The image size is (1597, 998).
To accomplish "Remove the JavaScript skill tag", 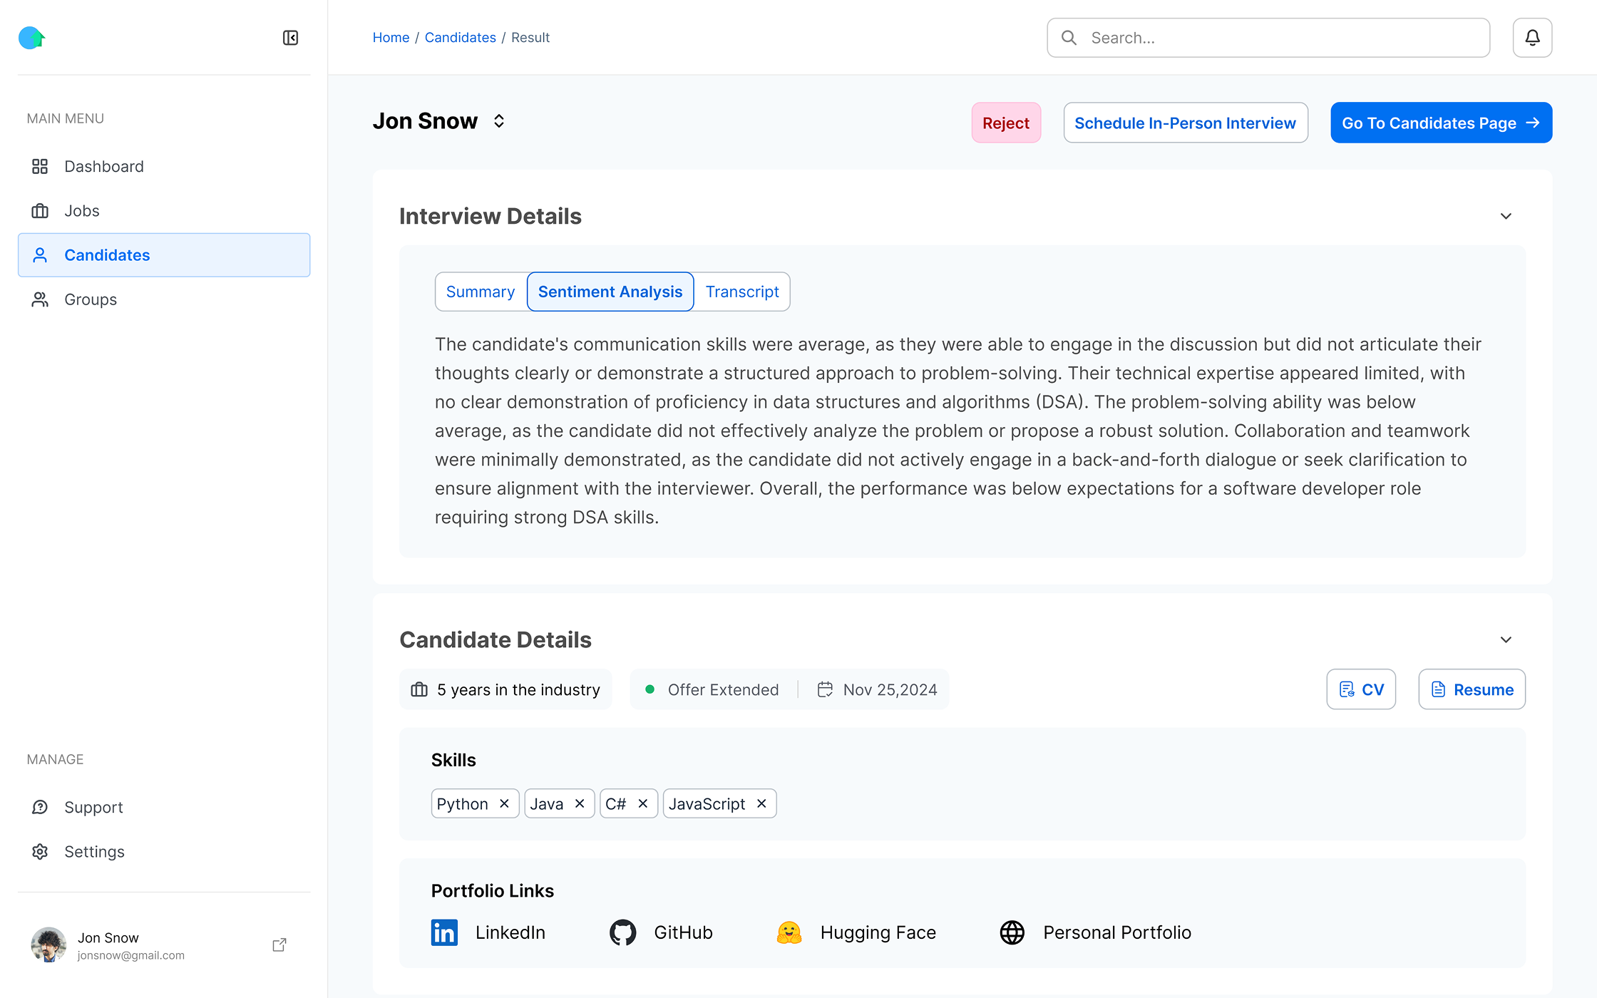I will click(761, 803).
